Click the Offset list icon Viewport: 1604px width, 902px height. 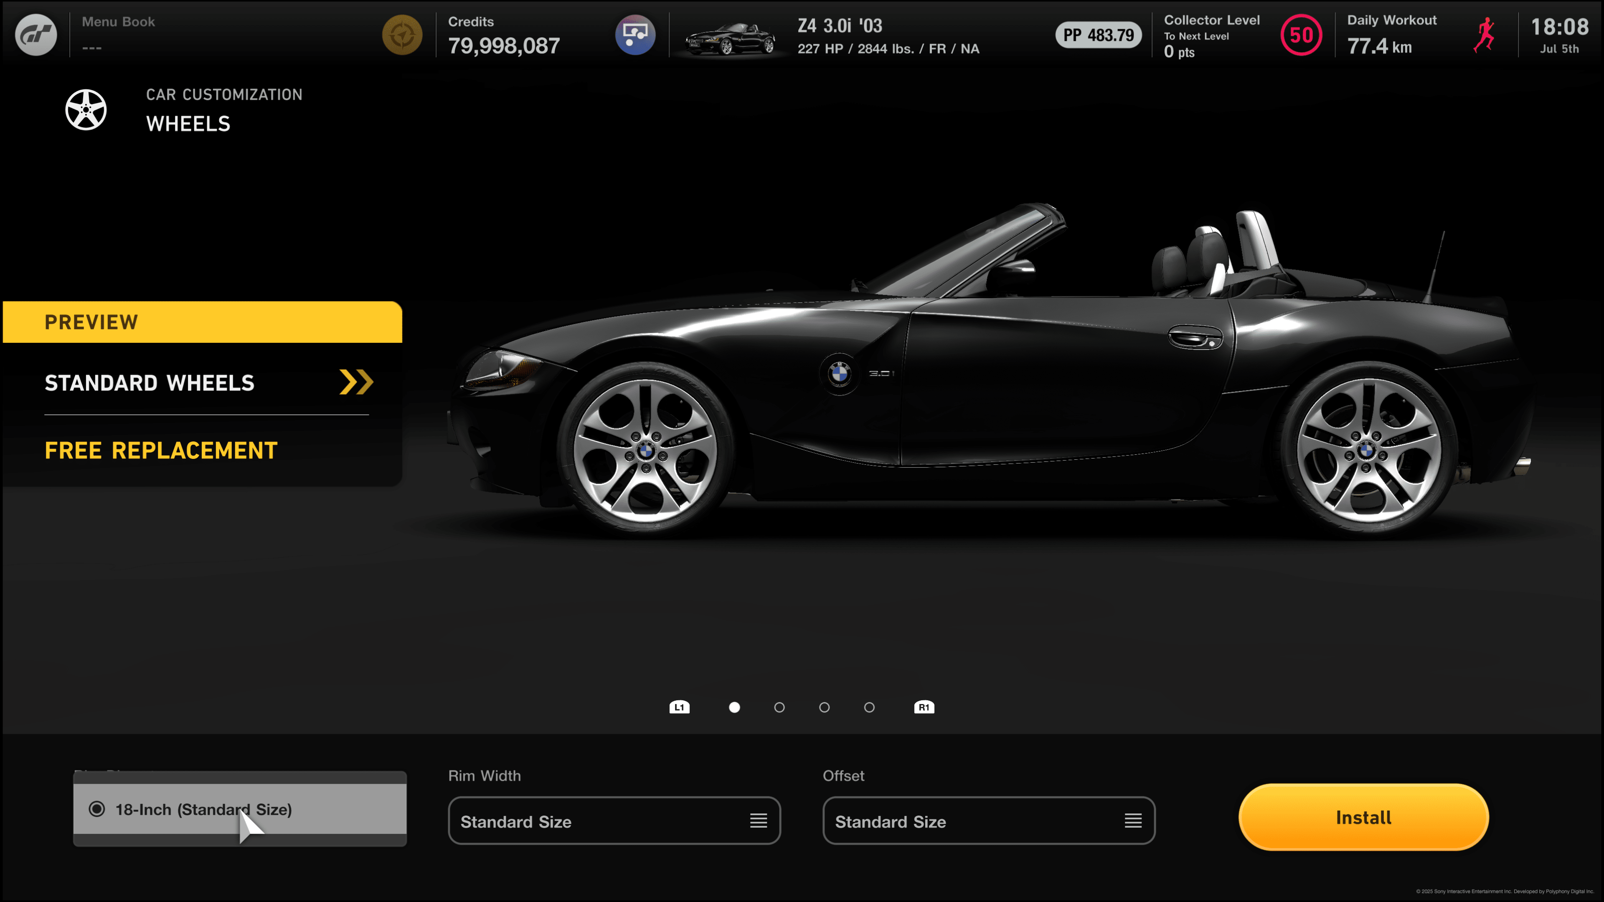pyautogui.click(x=1133, y=821)
